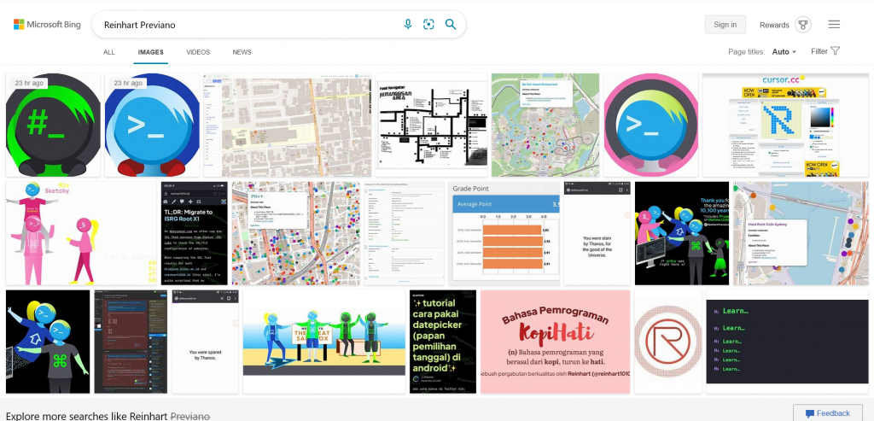Switch to the VIDEOS tab
This screenshot has width=874, height=421.
pos(198,52)
